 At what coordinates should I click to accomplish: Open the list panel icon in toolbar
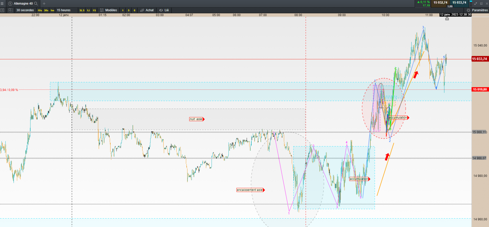[2, 10]
